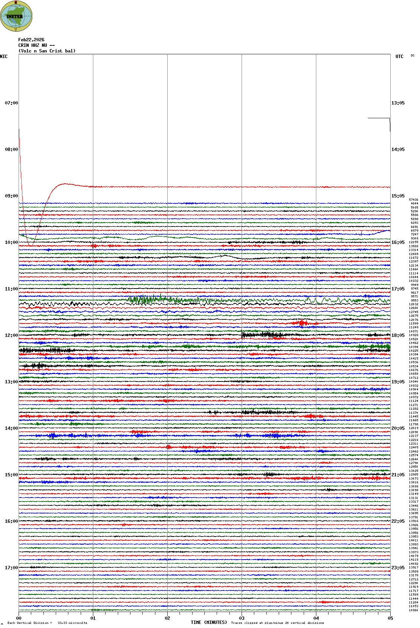
Task: Click the Traces clipped footer note
Action: click(x=277, y=623)
